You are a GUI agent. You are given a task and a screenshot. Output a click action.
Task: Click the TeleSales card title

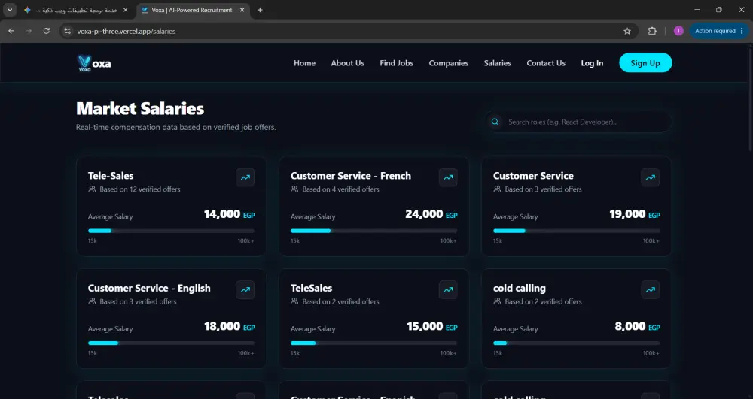pyautogui.click(x=311, y=288)
